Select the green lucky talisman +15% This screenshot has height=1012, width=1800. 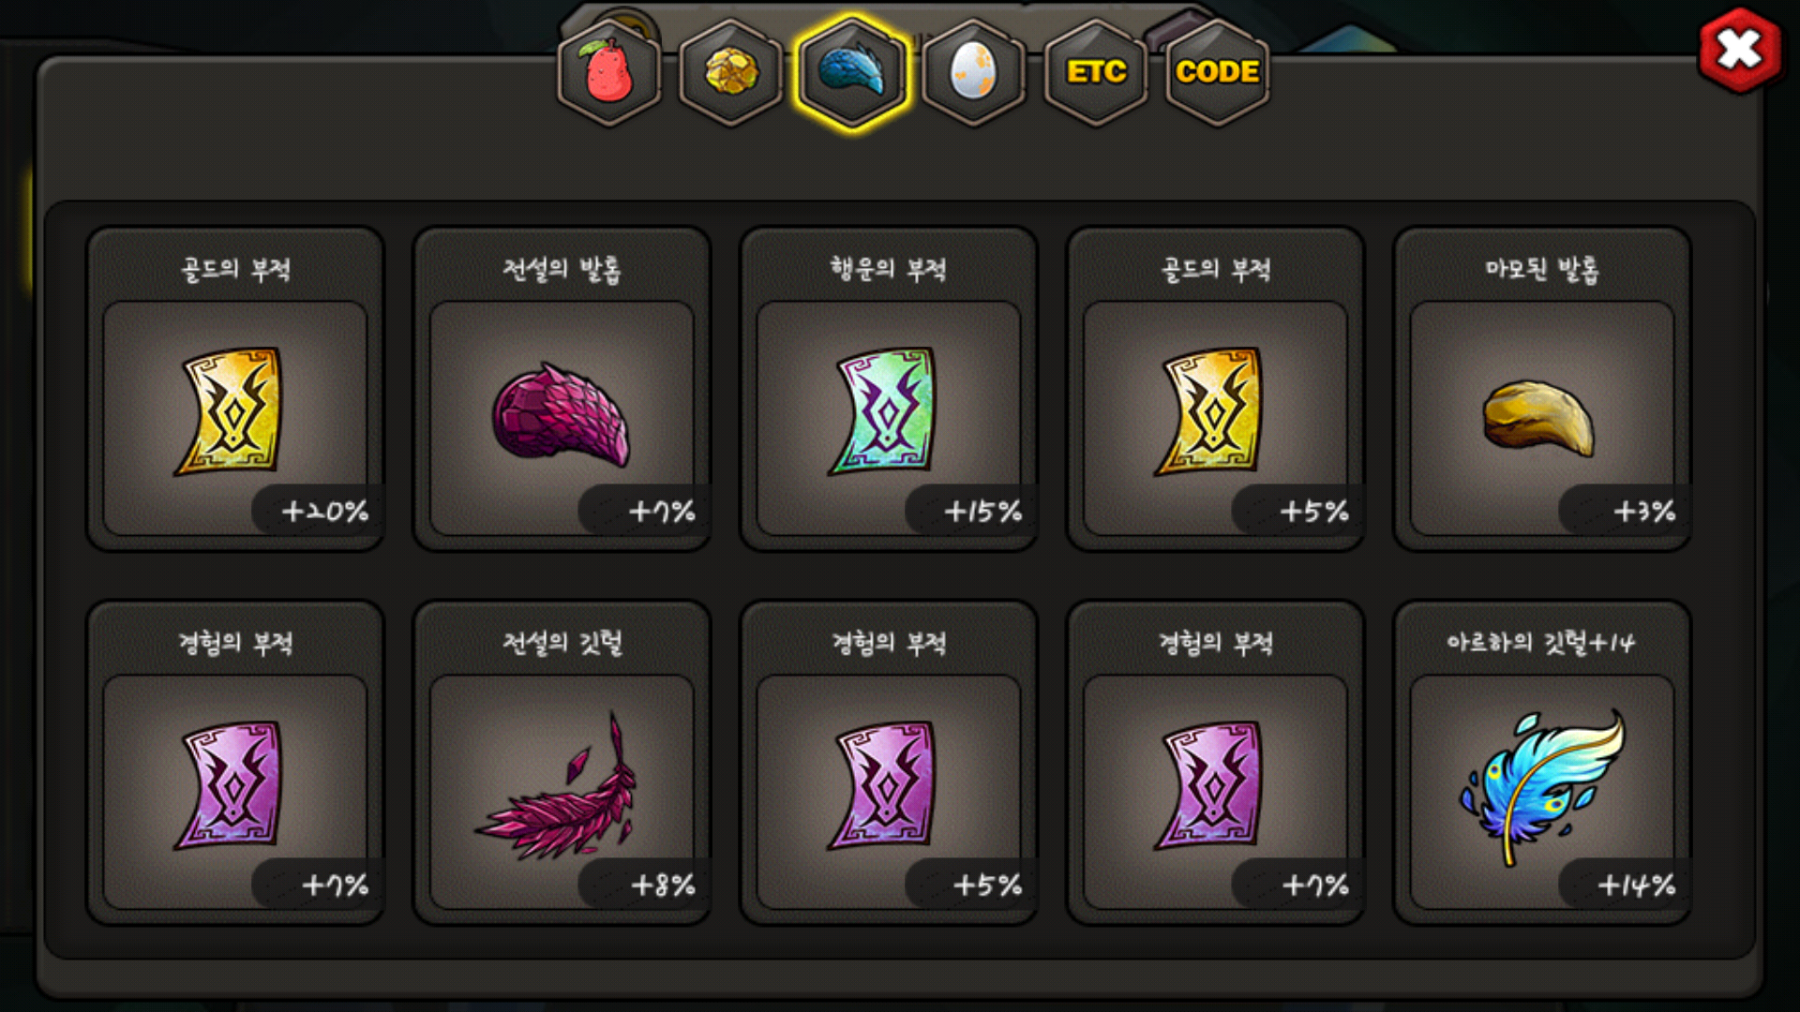coord(889,389)
